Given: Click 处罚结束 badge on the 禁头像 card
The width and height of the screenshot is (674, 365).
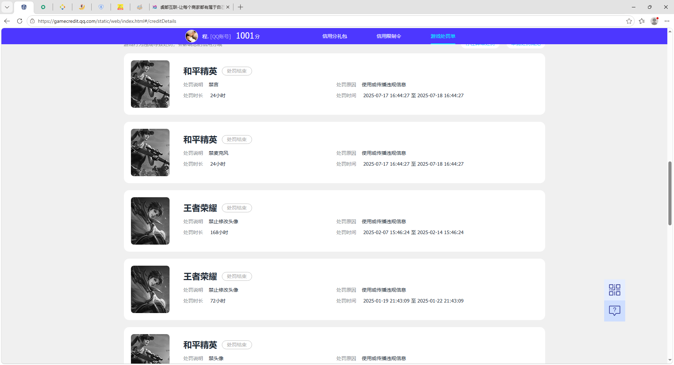Looking at the screenshot, I should pyautogui.click(x=237, y=345).
